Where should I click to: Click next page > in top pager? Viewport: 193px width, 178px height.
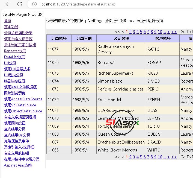click(169, 32)
